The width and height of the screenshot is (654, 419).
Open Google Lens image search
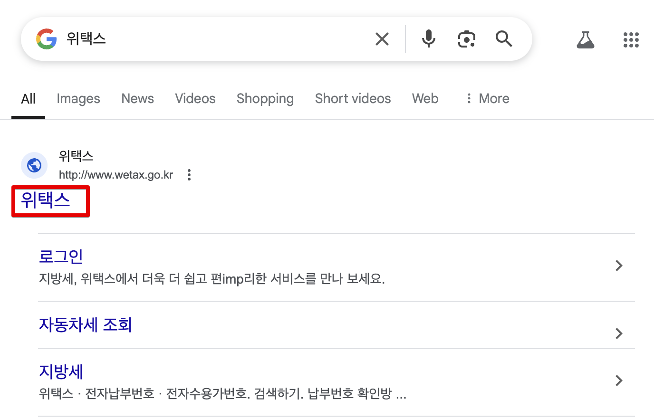point(467,39)
